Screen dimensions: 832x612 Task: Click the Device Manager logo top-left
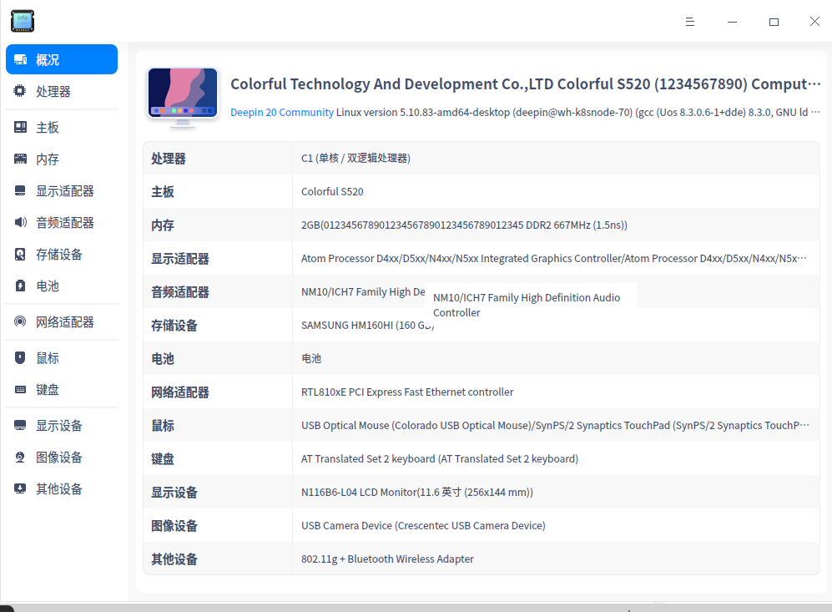[x=22, y=21]
